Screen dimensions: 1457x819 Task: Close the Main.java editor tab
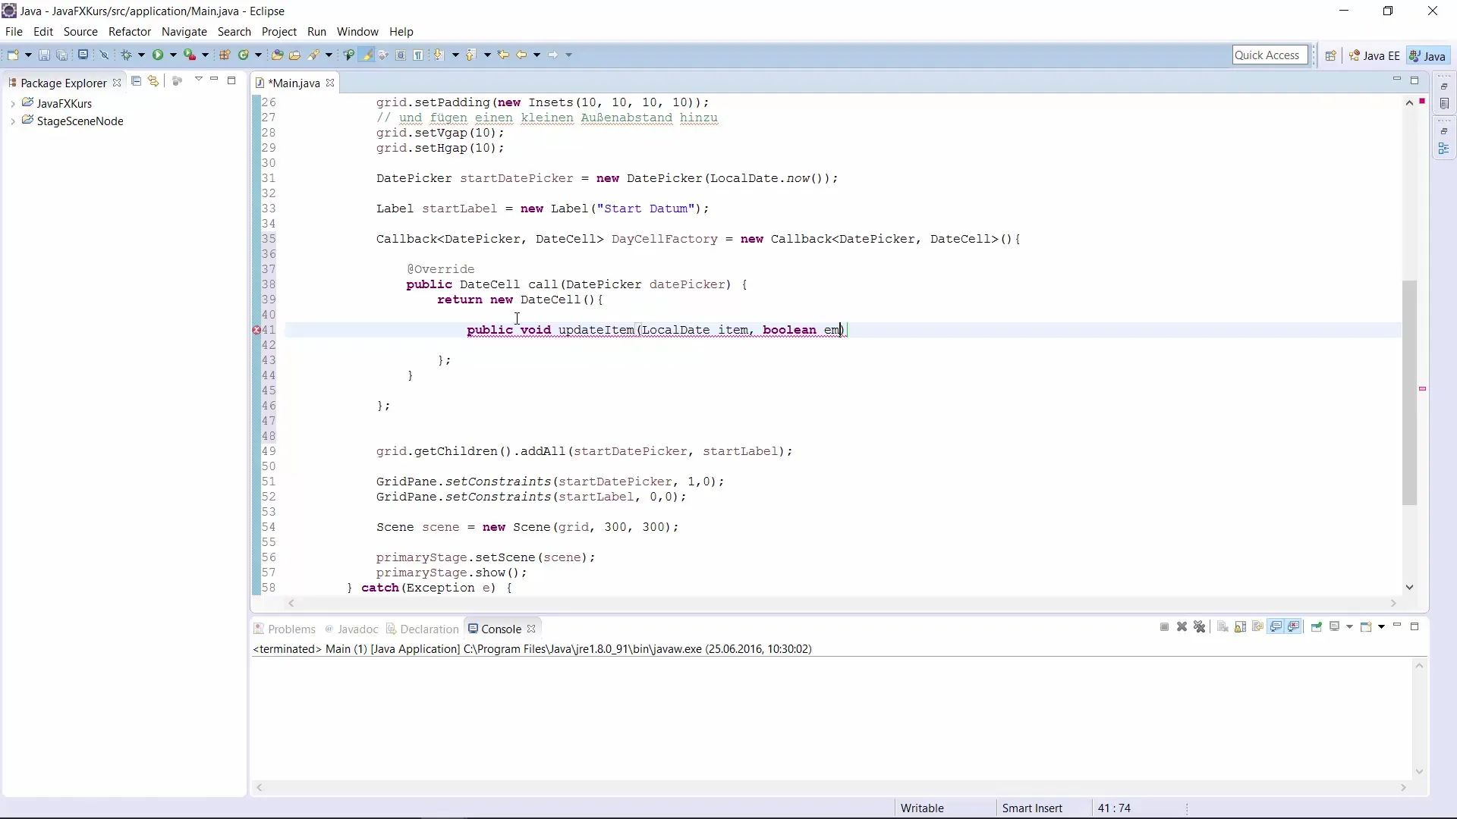(x=330, y=83)
